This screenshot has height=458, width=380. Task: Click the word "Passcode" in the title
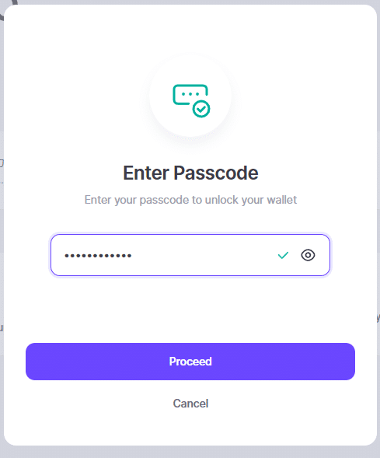216,173
